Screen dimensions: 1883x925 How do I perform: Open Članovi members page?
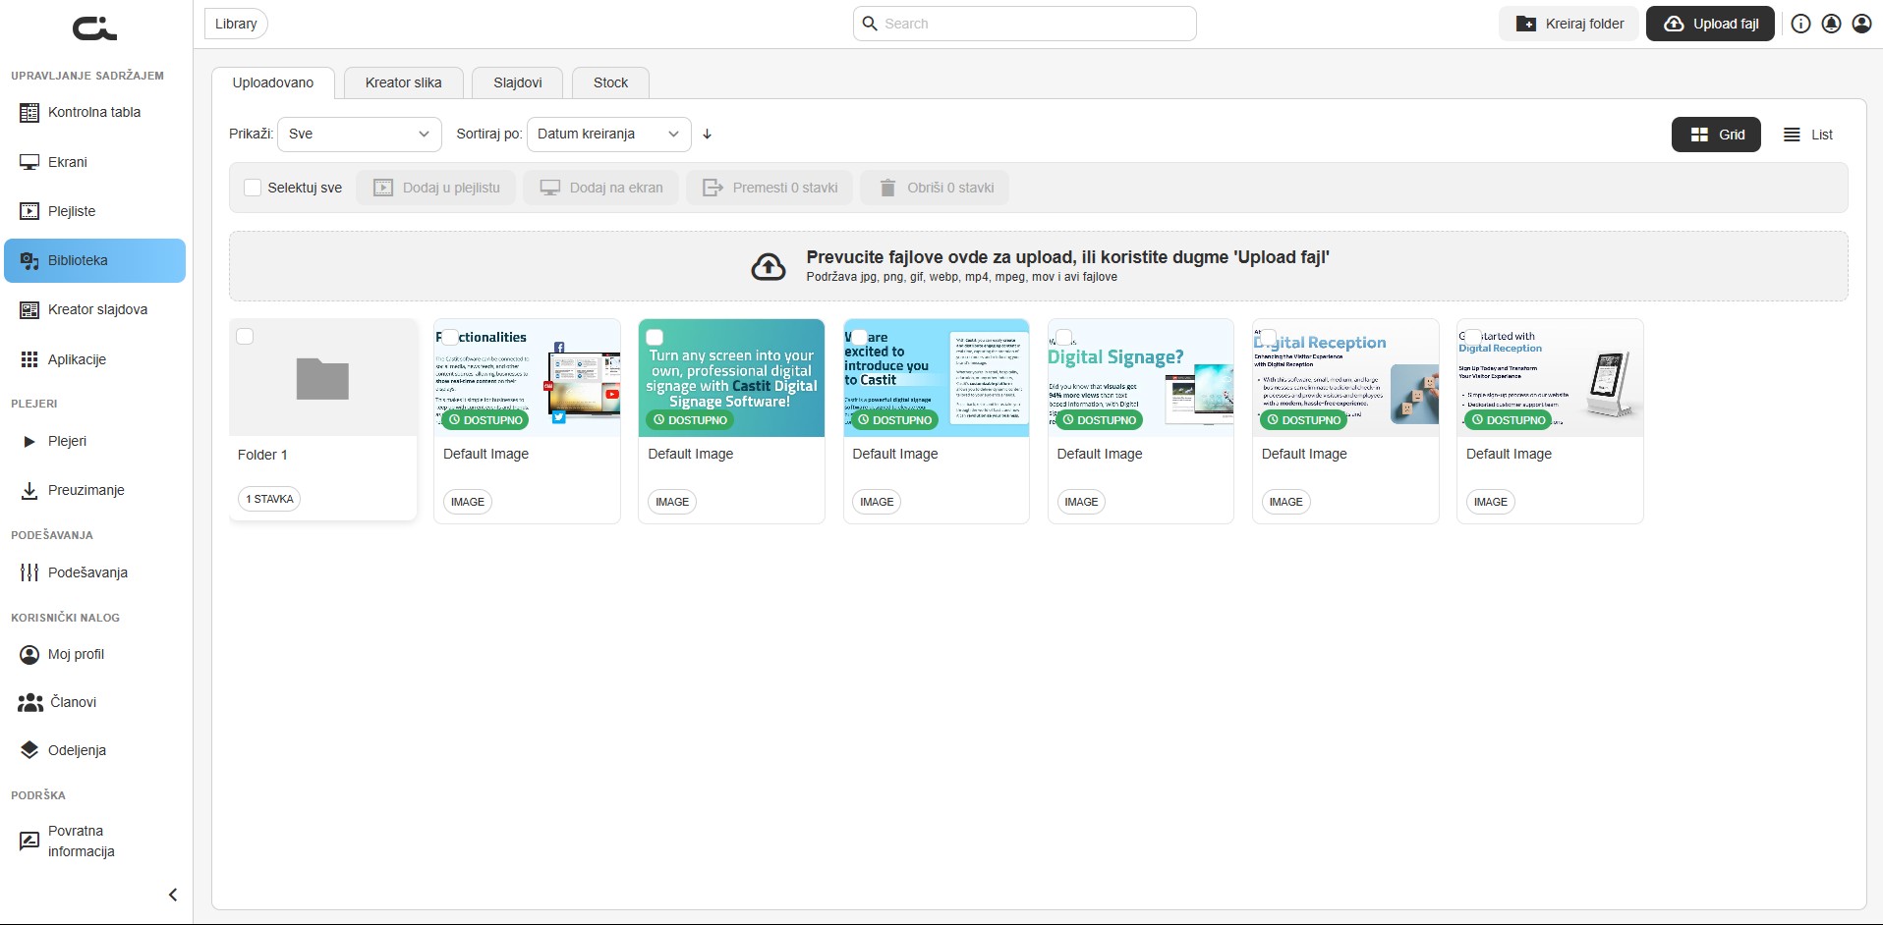coord(94,702)
